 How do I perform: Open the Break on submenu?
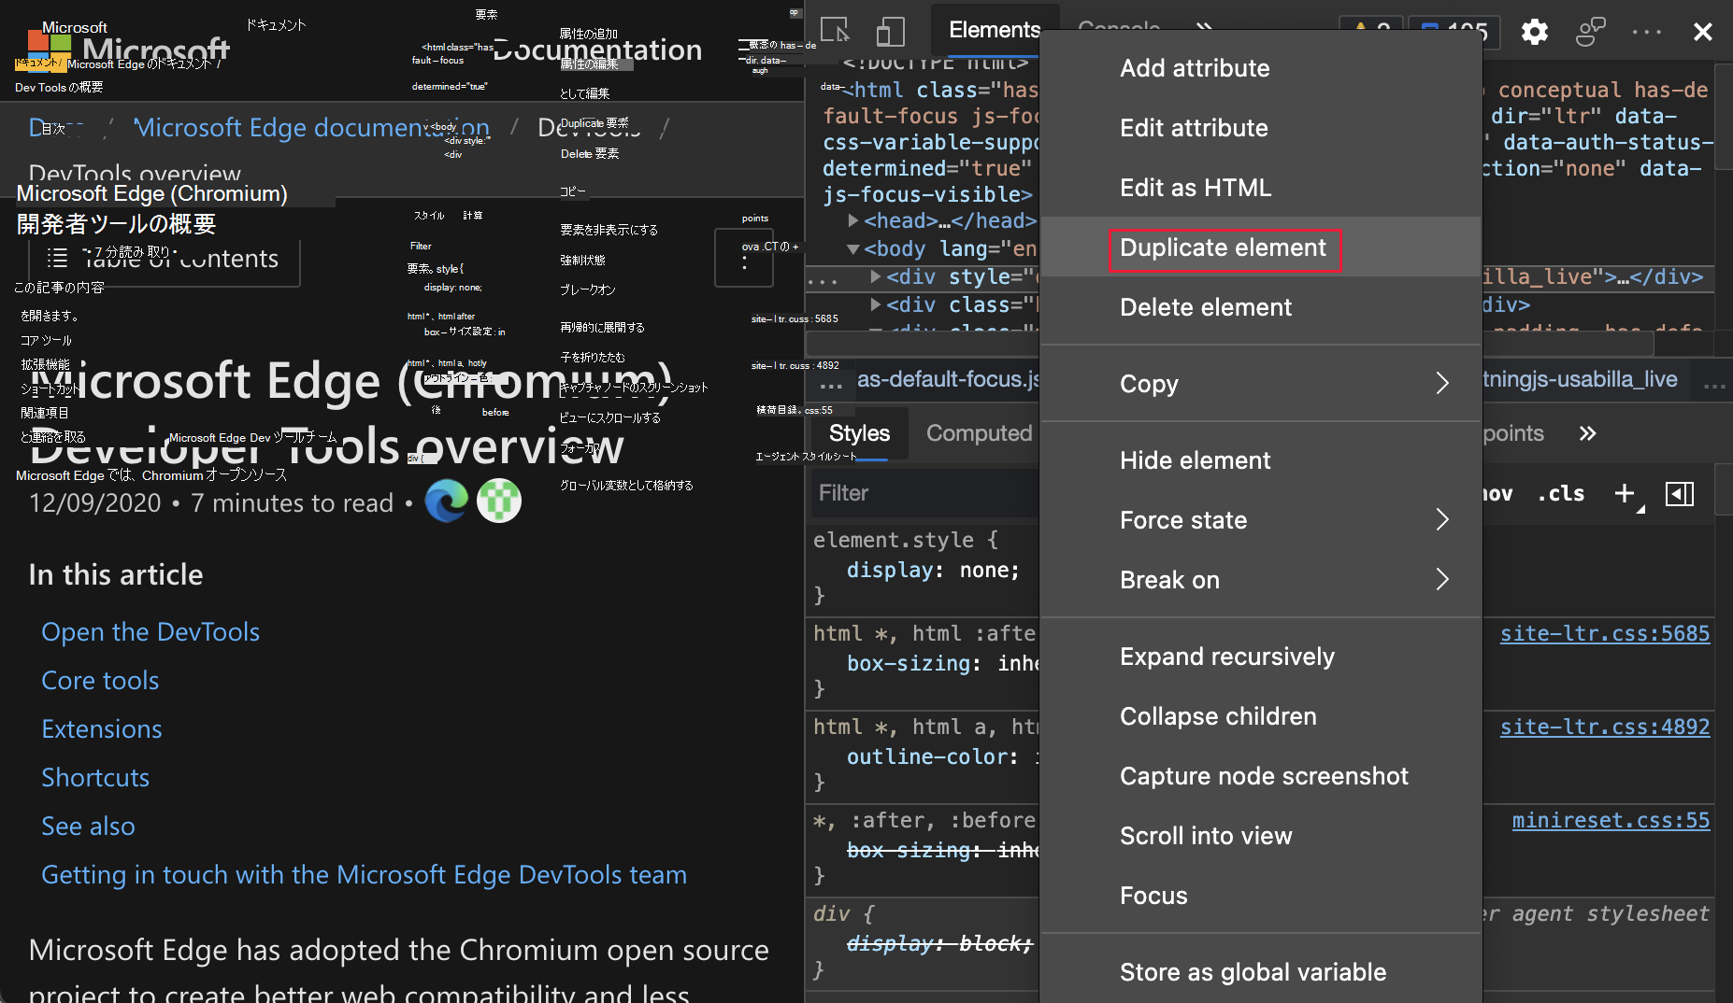click(1260, 580)
